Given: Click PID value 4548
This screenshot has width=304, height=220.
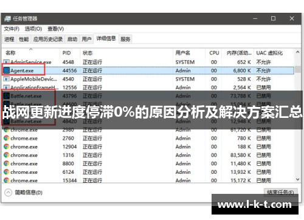Looking at the screenshot, I should (68, 62).
